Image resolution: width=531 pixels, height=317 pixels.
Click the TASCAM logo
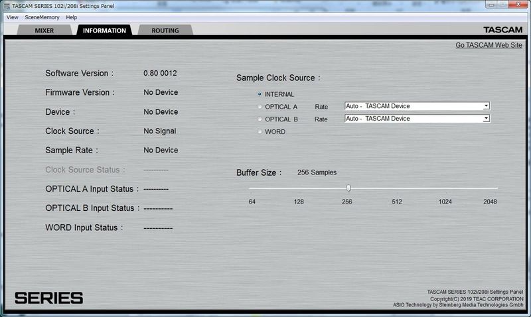pyautogui.click(x=503, y=30)
